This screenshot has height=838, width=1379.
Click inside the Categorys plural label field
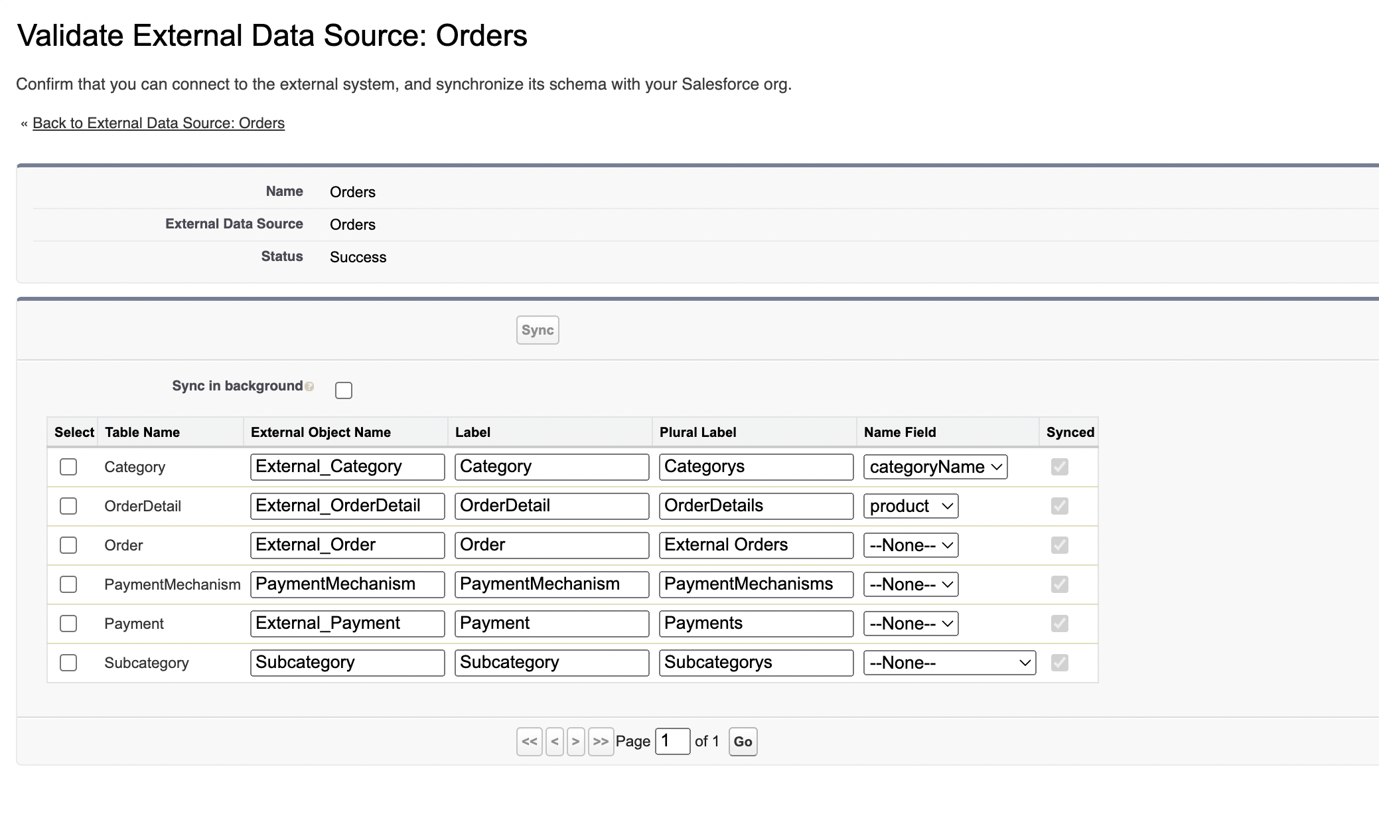tap(756, 467)
